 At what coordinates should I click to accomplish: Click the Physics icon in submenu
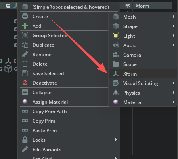116,93
